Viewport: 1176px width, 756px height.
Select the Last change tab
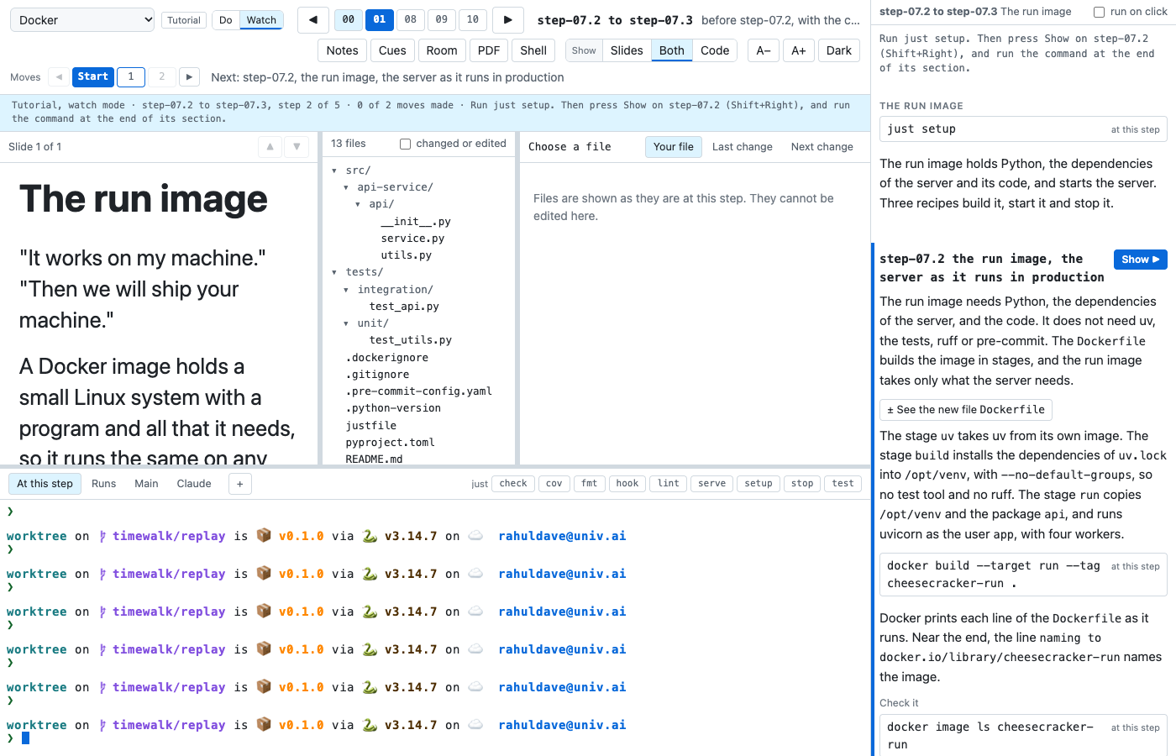click(743, 147)
